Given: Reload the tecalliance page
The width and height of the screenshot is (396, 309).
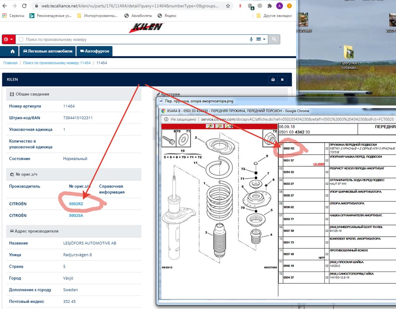Looking at the screenshot, I should 24,6.
